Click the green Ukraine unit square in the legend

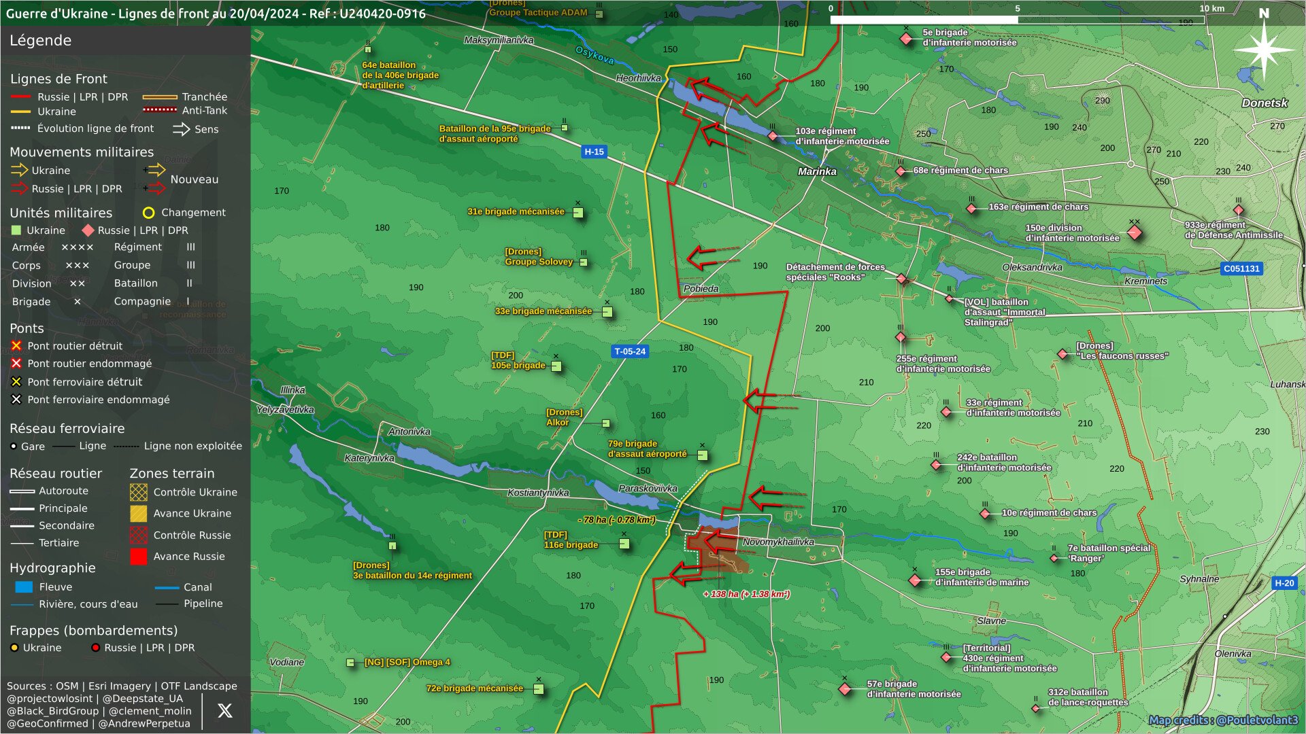pyautogui.click(x=16, y=230)
